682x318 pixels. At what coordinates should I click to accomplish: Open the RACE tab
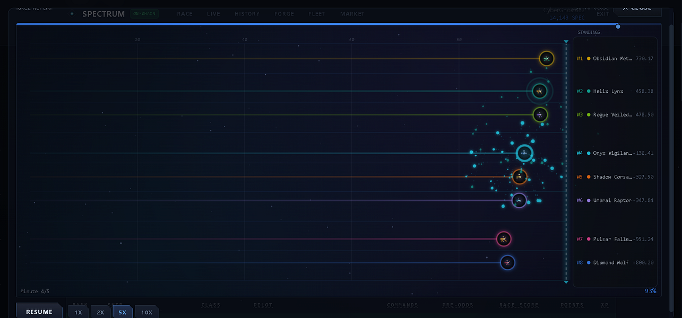pyautogui.click(x=185, y=14)
